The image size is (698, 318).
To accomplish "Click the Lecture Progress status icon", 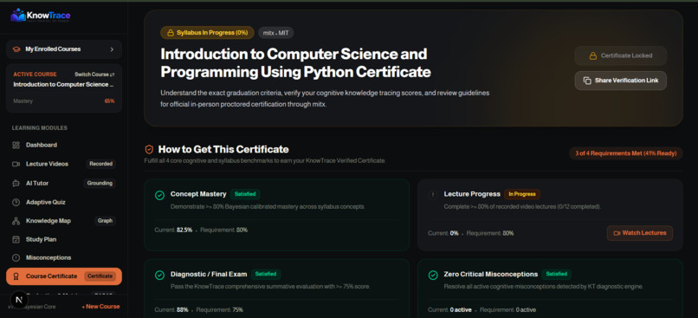I will pyautogui.click(x=433, y=195).
